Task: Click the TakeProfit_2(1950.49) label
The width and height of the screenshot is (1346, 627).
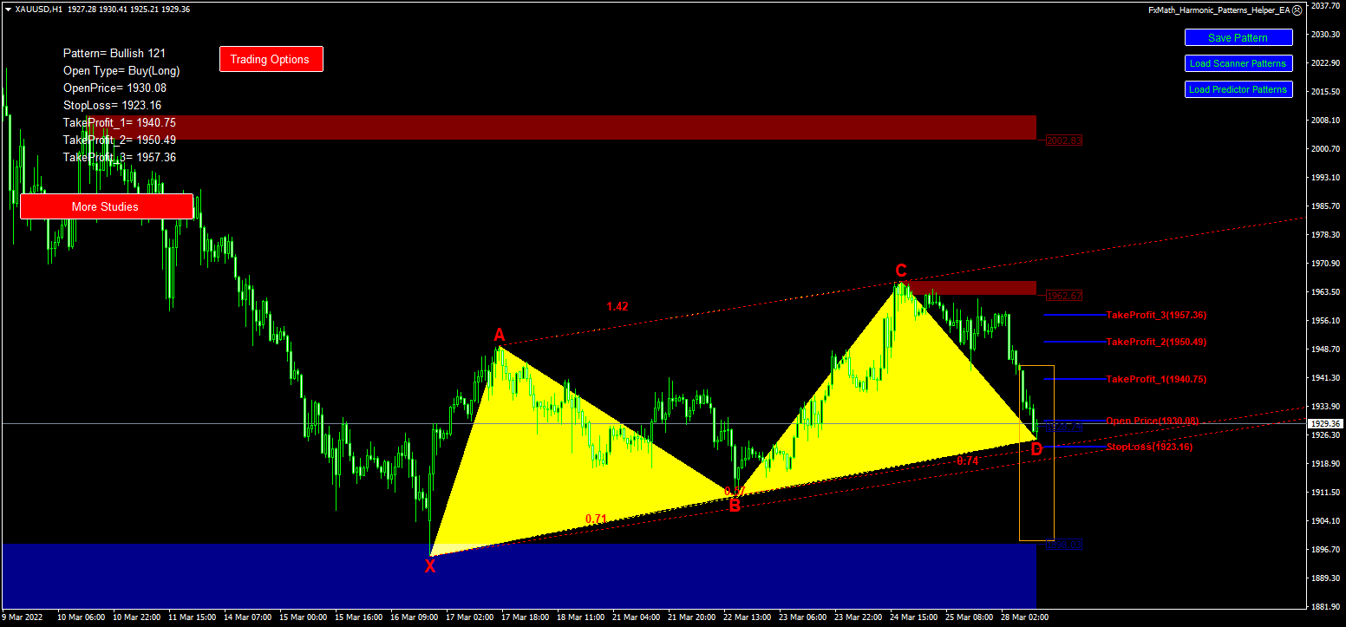Action: coord(1156,342)
